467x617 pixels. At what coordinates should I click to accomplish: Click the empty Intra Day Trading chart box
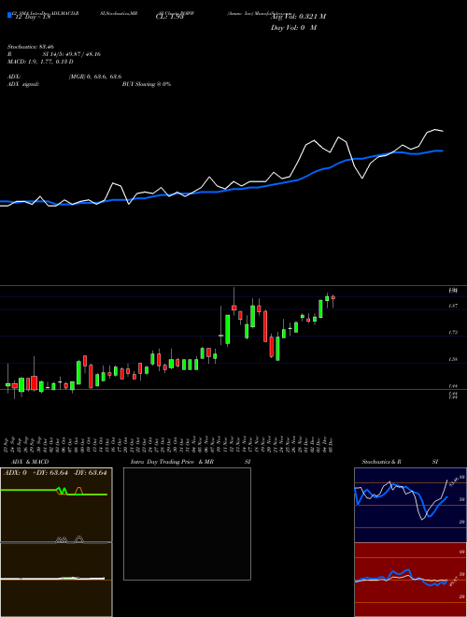pyautogui.click(x=187, y=524)
